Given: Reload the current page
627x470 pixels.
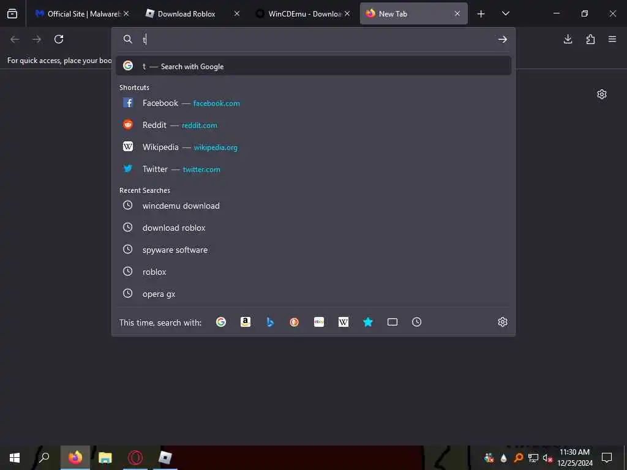Looking at the screenshot, I should click(x=59, y=39).
